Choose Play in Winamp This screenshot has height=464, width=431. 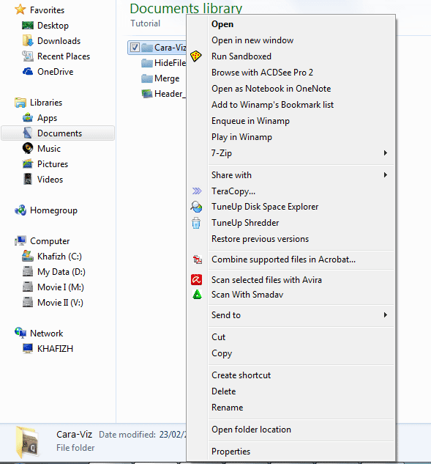coord(241,137)
